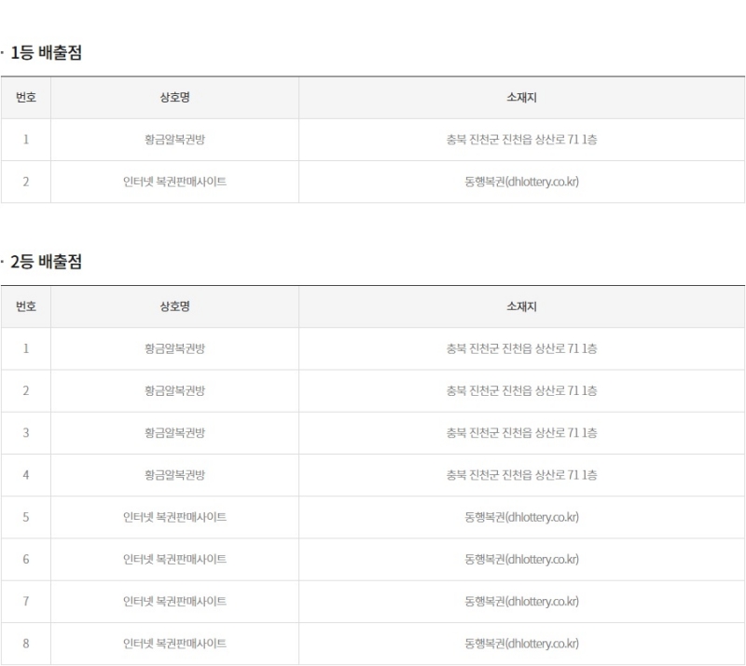The width and height of the screenshot is (746, 666).
Task: Click number '1' cell in 1등 table
Action: coord(26,140)
